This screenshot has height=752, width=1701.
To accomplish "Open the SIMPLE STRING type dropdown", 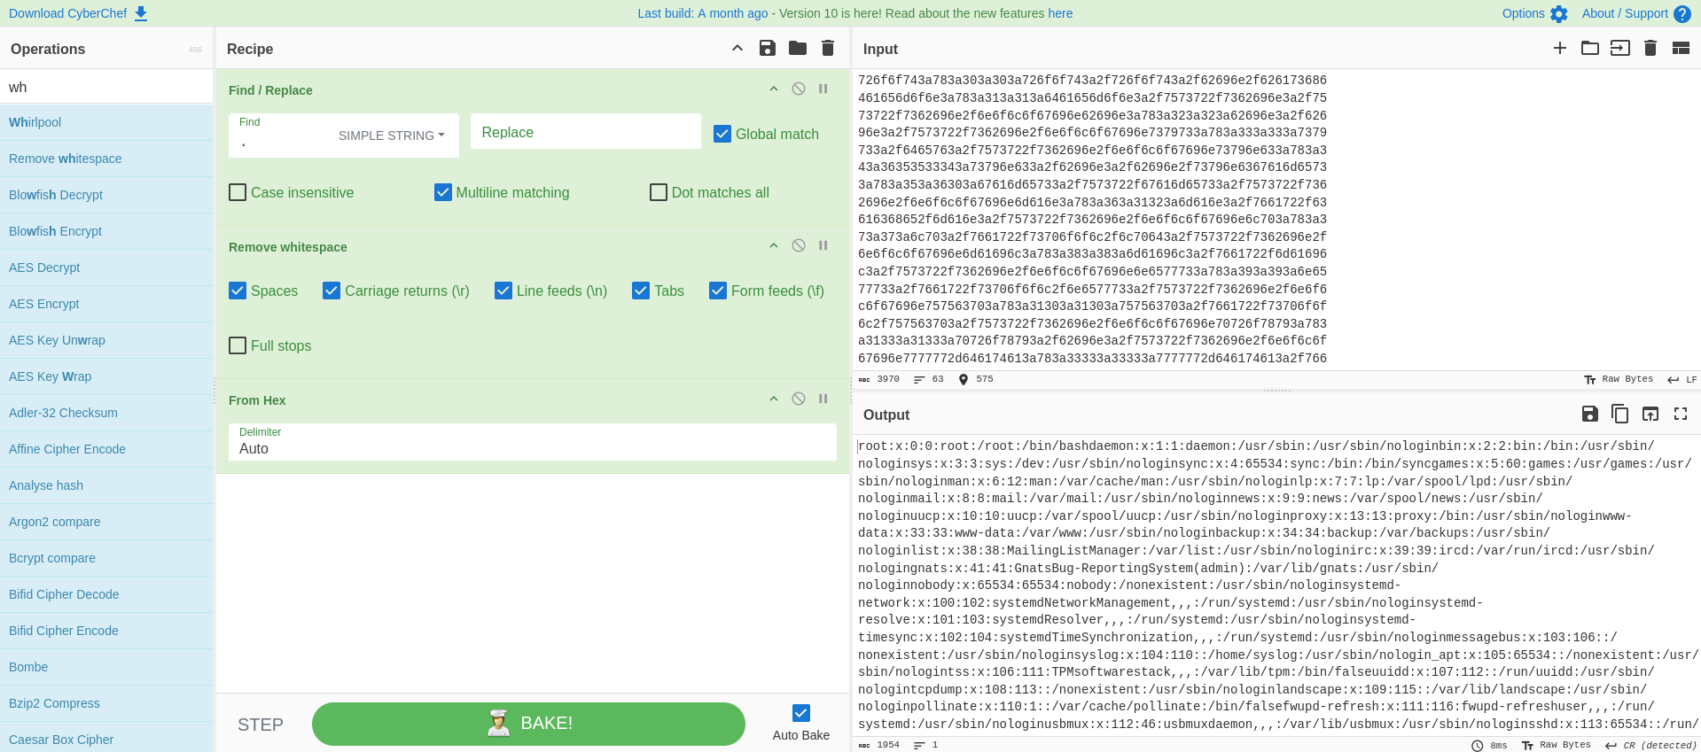I will click(x=391, y=136).
